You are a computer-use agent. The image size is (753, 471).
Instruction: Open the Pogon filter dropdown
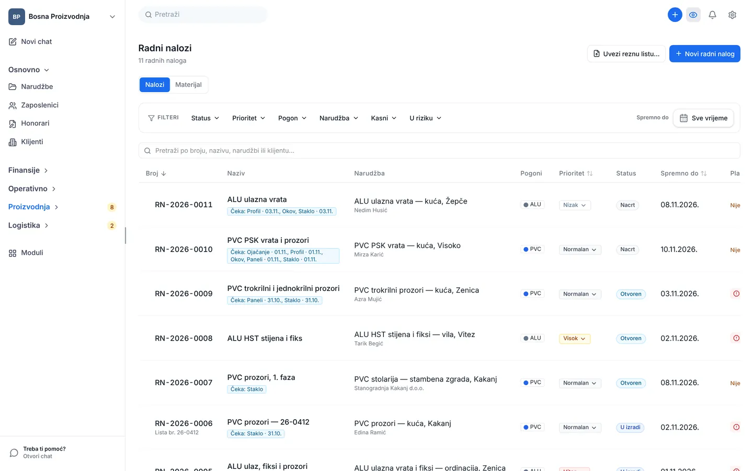click(292, 118)
